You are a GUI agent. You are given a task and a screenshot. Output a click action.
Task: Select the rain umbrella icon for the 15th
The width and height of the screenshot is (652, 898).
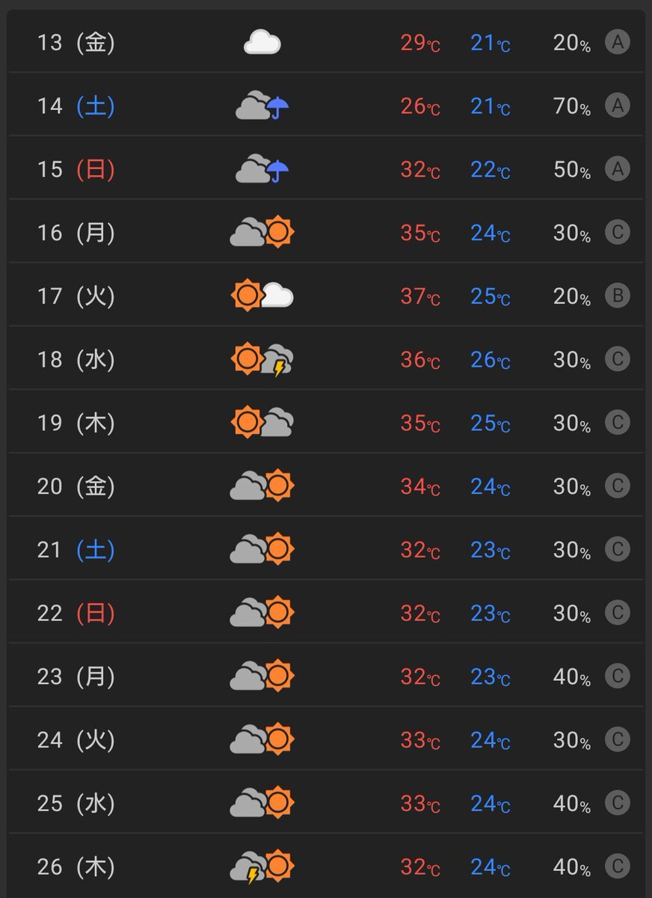point(262,169)
